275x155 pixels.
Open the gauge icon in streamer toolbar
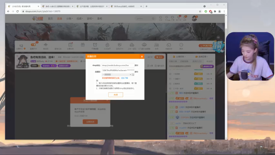click(169, 45)
